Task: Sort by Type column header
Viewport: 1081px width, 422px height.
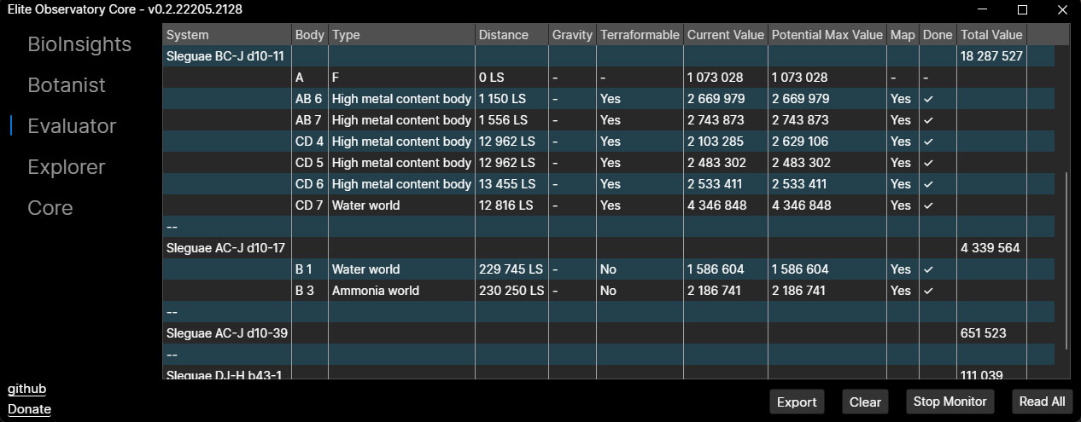Action: pos(401,35)
